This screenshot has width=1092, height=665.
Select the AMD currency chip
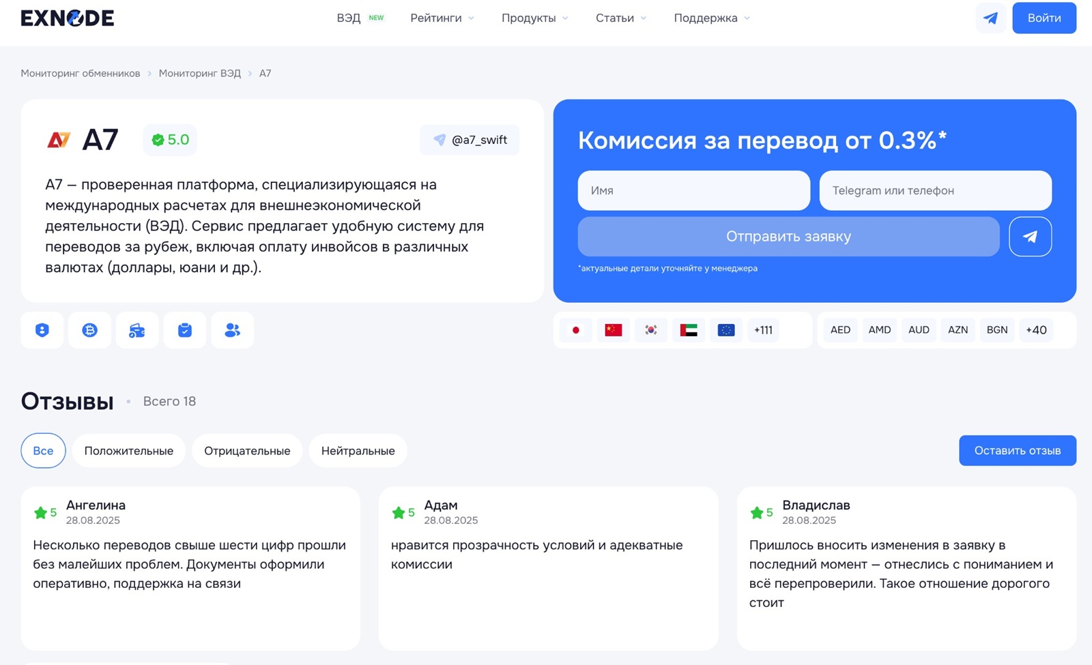pyautogui.click(x=880, y=330)
